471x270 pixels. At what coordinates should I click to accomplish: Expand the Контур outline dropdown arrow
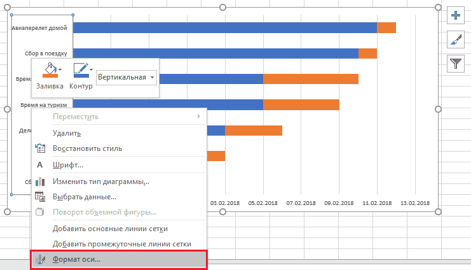click(92, 69)
